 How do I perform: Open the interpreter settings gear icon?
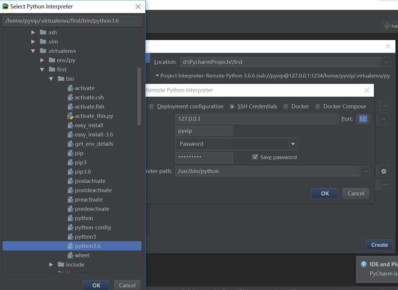(x=384, y=171)
